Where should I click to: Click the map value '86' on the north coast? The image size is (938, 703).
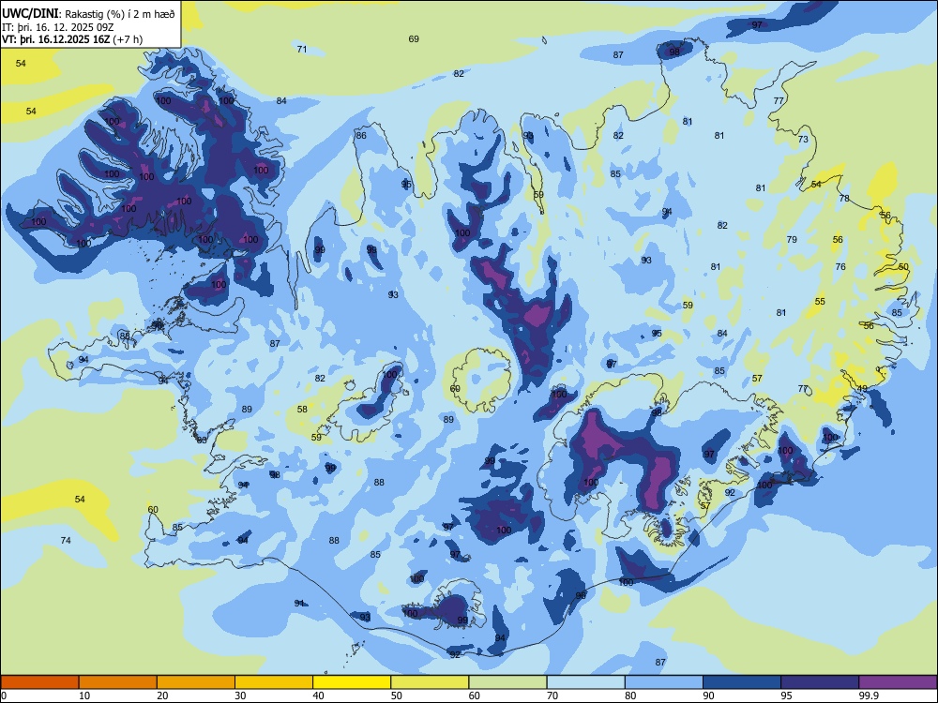click(x=361, y=135)
